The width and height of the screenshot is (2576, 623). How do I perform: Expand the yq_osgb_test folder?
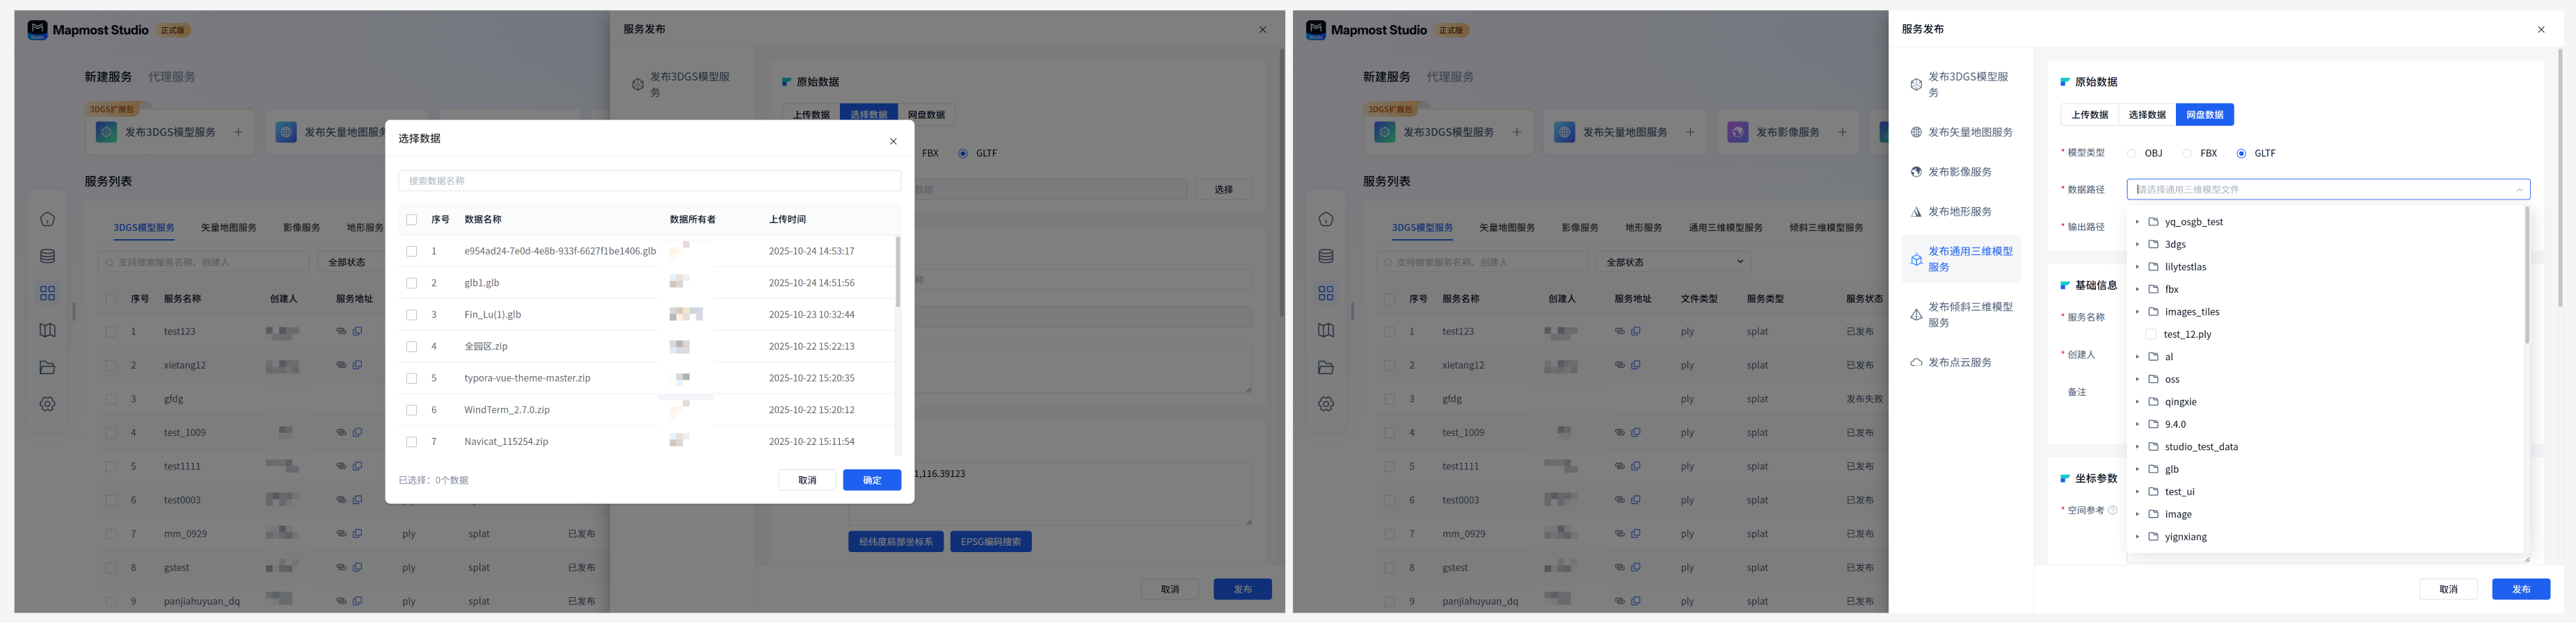pos(2137,222)
